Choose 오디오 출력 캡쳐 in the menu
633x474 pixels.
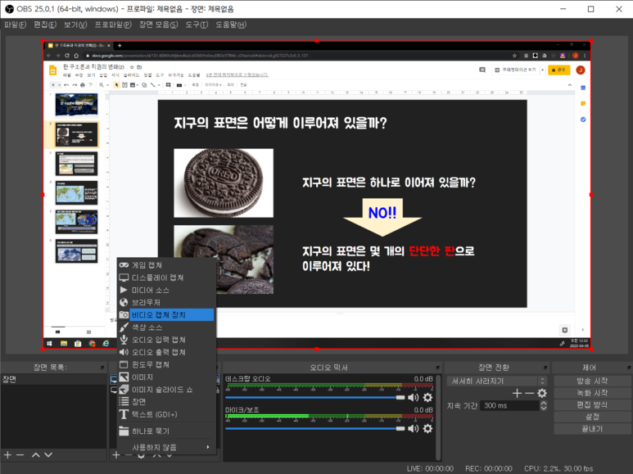[166, 352]
